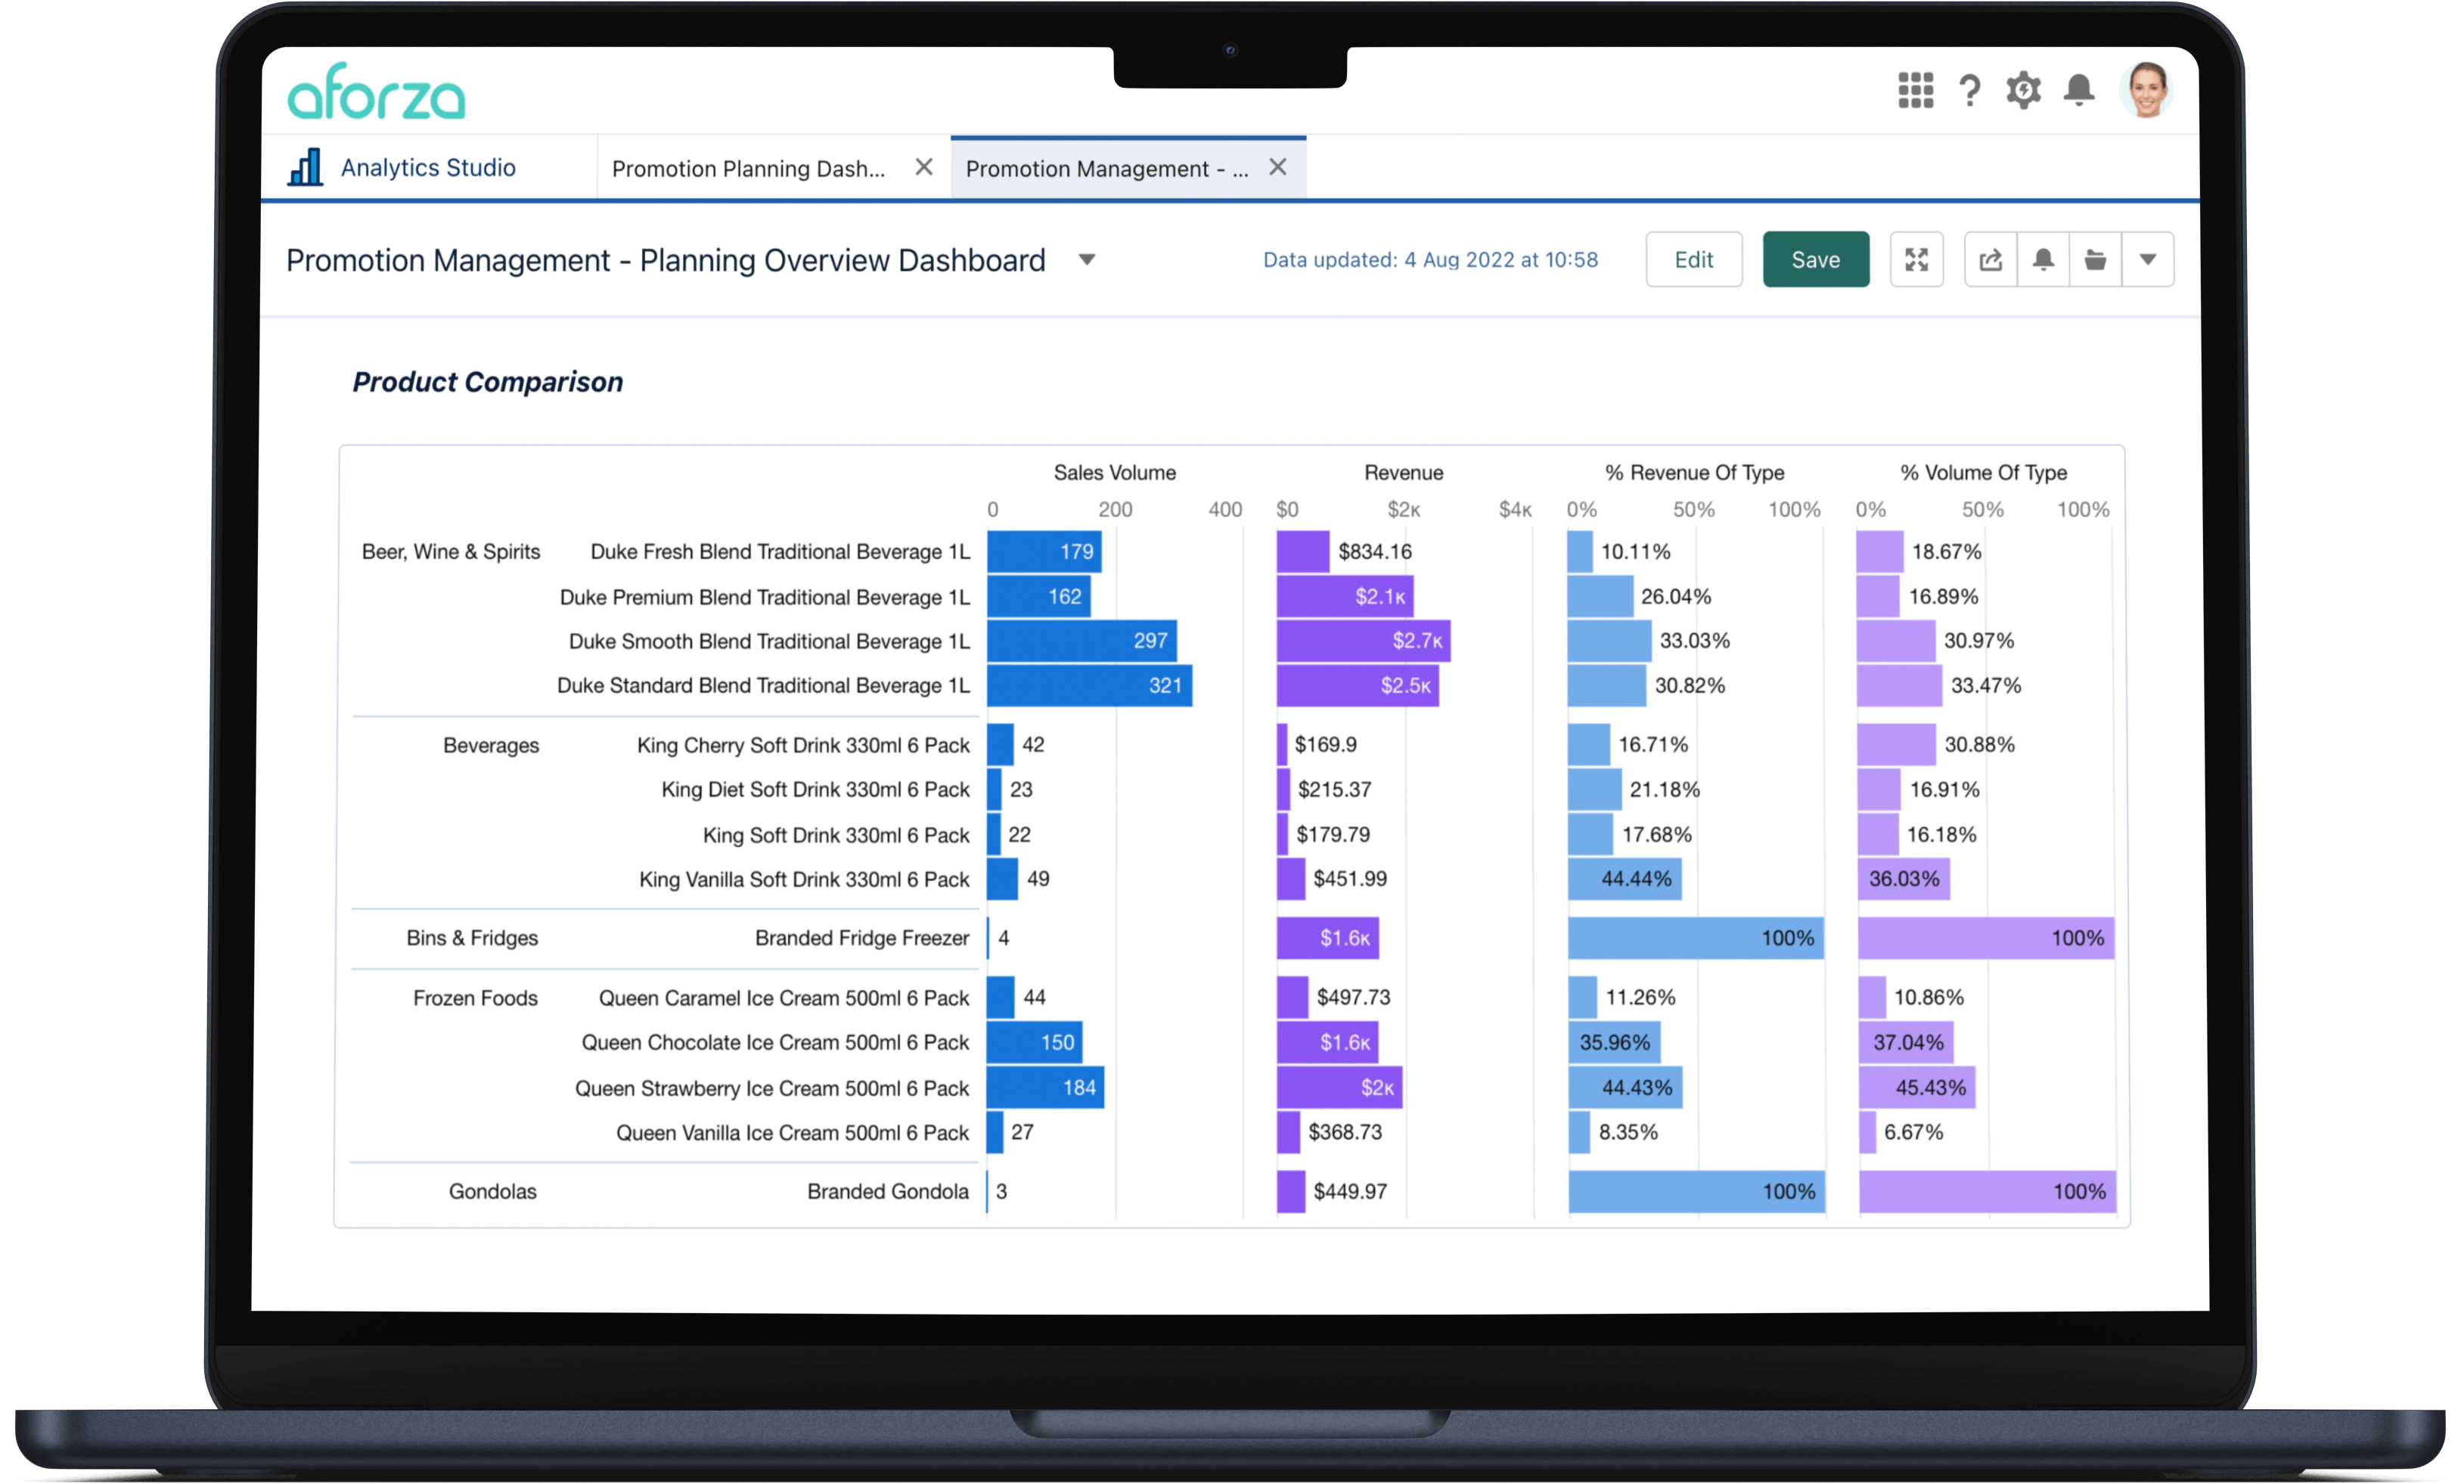Screen dimensions: 2464x1484
Task: Click Duke Fresh Blend Traditional Beverage 1L label
Action: pos(780,551)
